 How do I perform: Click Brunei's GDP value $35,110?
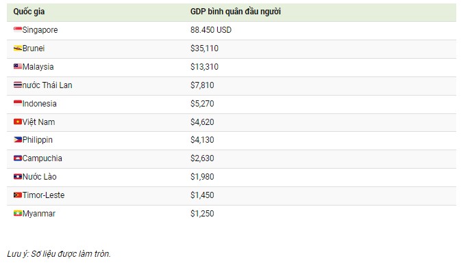(204, 48)
